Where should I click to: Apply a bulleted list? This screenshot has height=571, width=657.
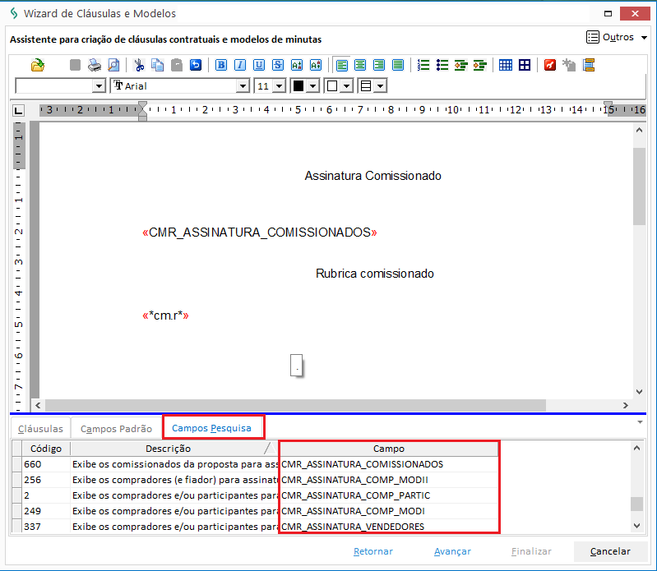point(442,65)
